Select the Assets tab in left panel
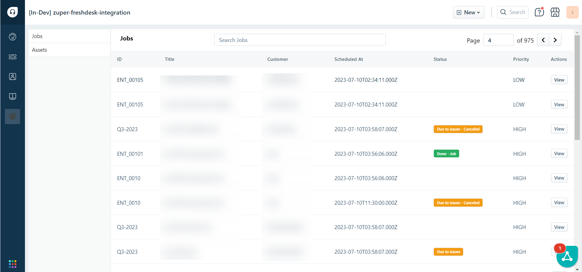Viewport: 582px width, 272px height. [69, 50]
